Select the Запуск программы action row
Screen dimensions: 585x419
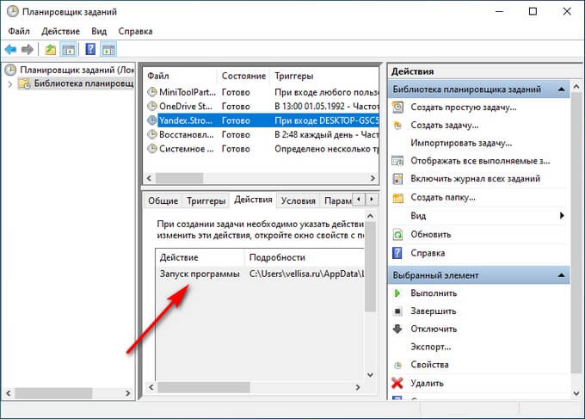coord(260,274)
